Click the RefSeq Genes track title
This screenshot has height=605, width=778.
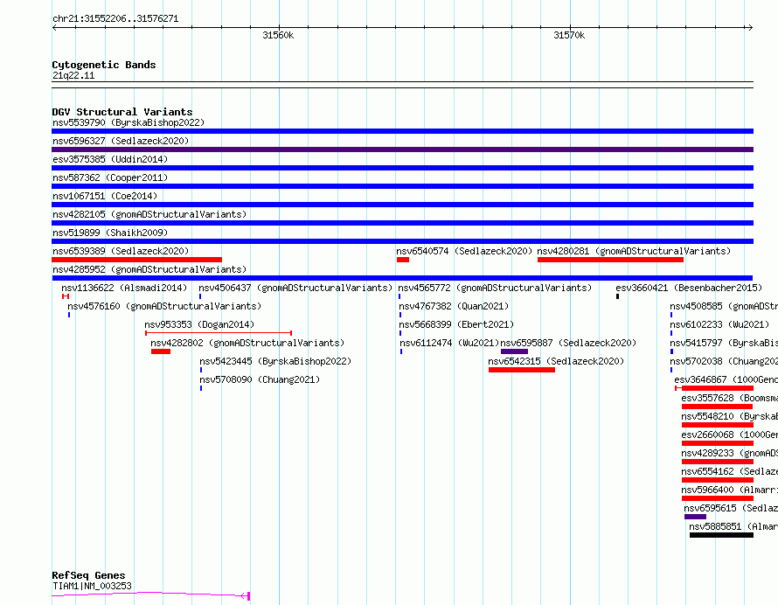(x=88, y=575)
